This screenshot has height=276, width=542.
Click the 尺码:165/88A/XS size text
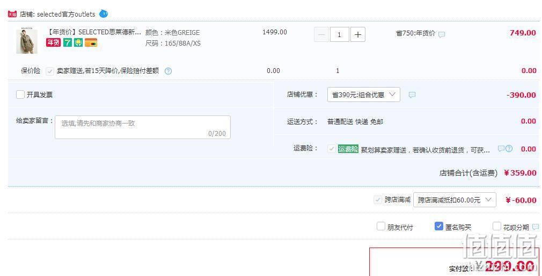coord(173,43)
